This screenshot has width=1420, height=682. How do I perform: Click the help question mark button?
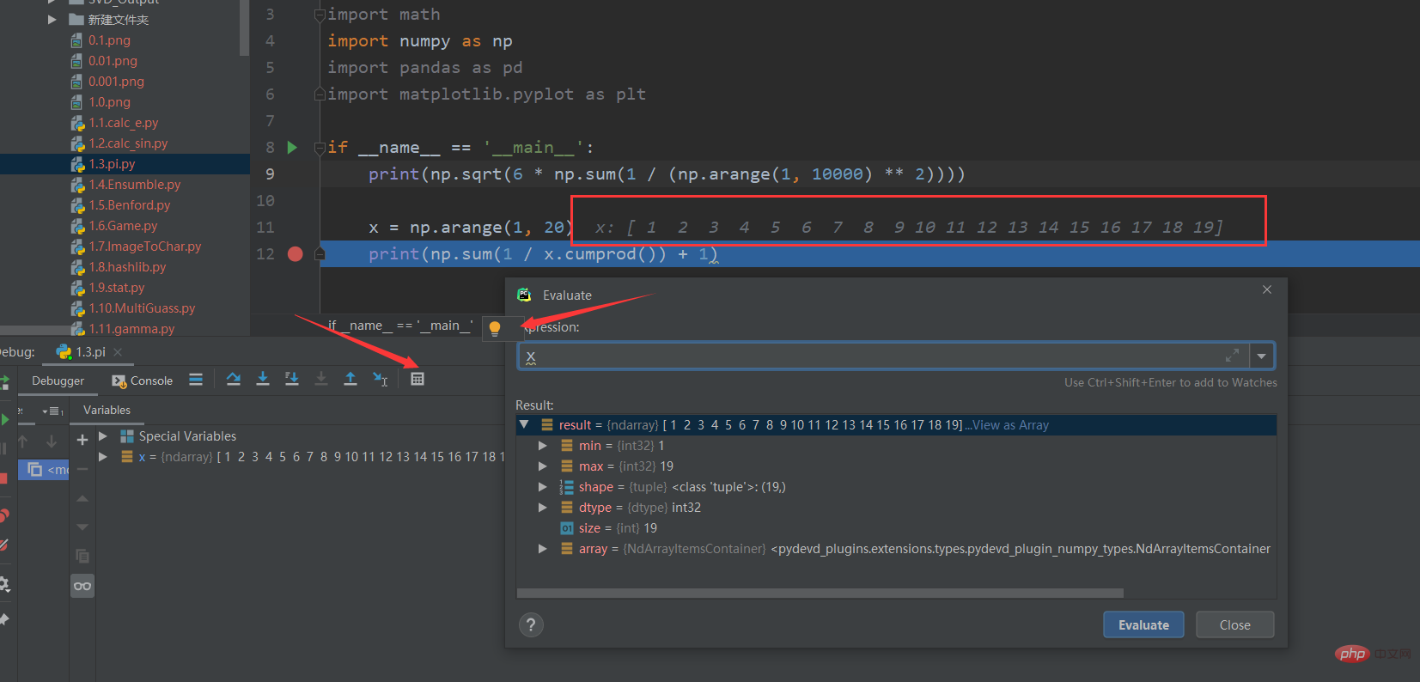[x=532, y=624]
